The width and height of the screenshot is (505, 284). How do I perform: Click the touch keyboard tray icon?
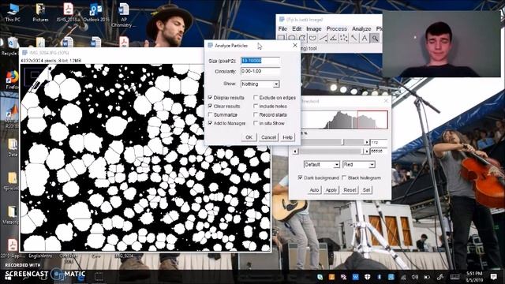click(x=454, y=277)
